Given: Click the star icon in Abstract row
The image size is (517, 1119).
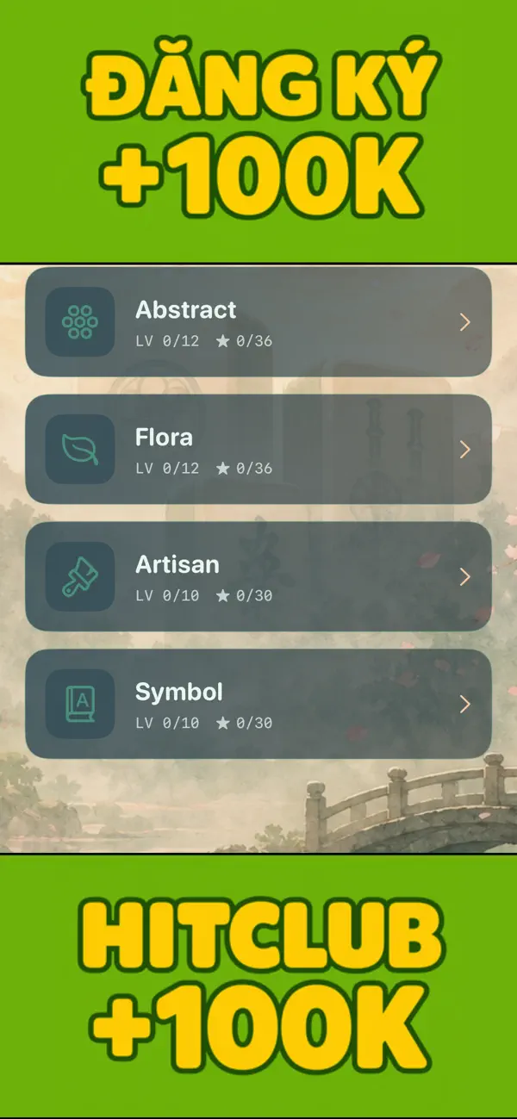Looking at the screenshot, I should pos(223,340).
